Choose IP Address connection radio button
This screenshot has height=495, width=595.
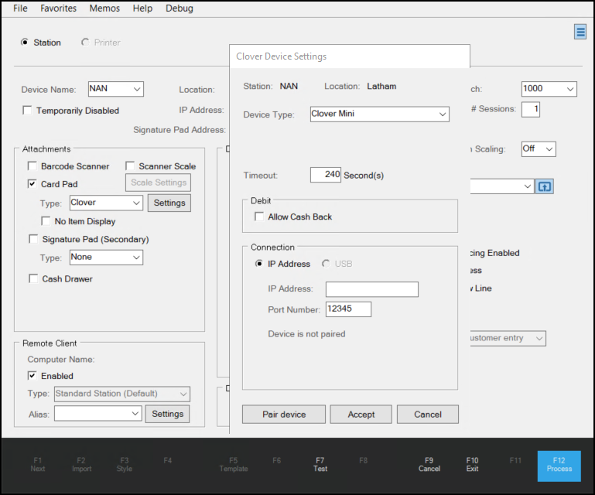259,264
